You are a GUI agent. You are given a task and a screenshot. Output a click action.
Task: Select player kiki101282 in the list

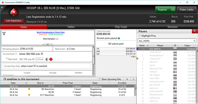pos(166,85)
